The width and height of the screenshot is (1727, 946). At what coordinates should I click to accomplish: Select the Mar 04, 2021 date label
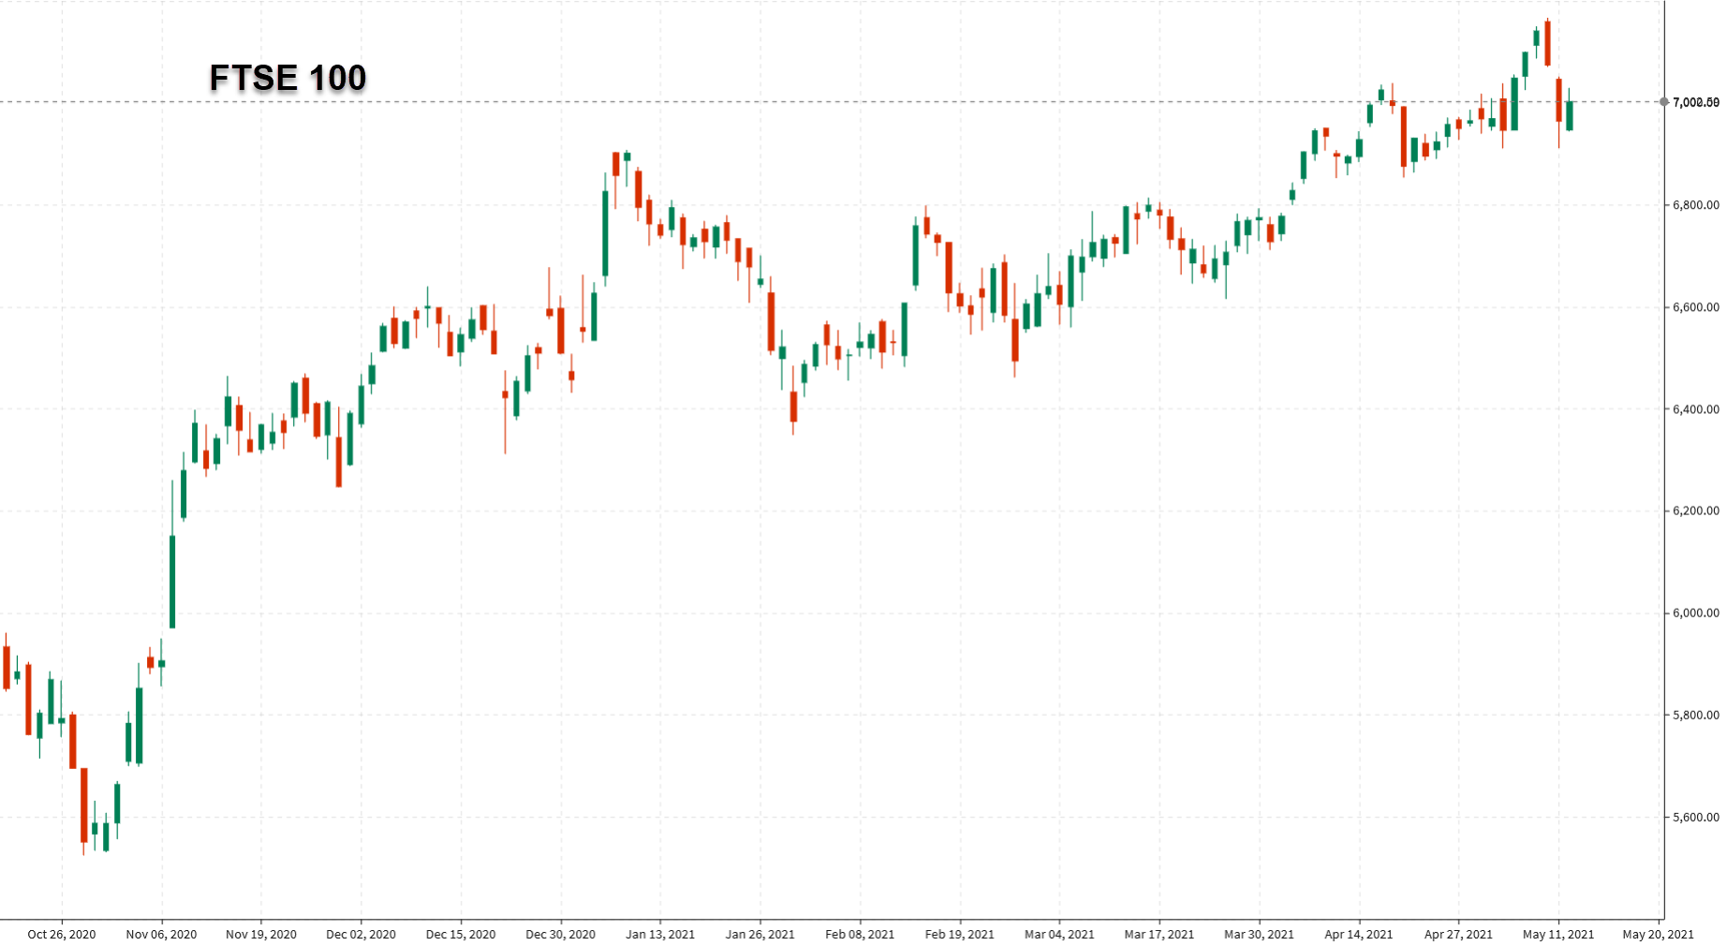pyautogui.click(x=1059, y=934)
